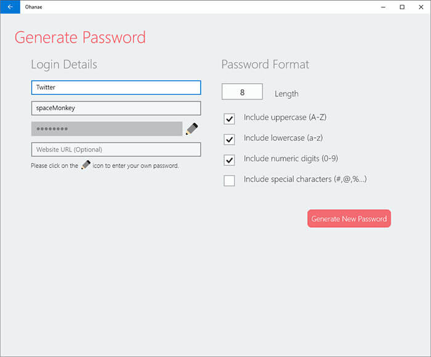
Task: Click the pencil icon beside password field
Action: click(192, 129)
